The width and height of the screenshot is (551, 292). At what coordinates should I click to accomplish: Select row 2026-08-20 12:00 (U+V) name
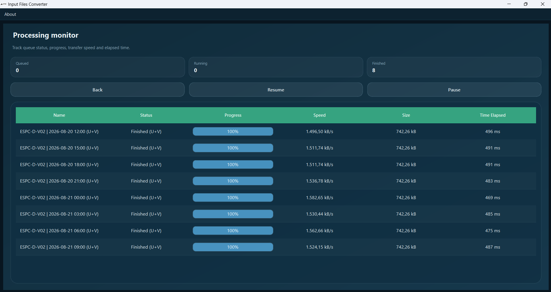(59, 132)
